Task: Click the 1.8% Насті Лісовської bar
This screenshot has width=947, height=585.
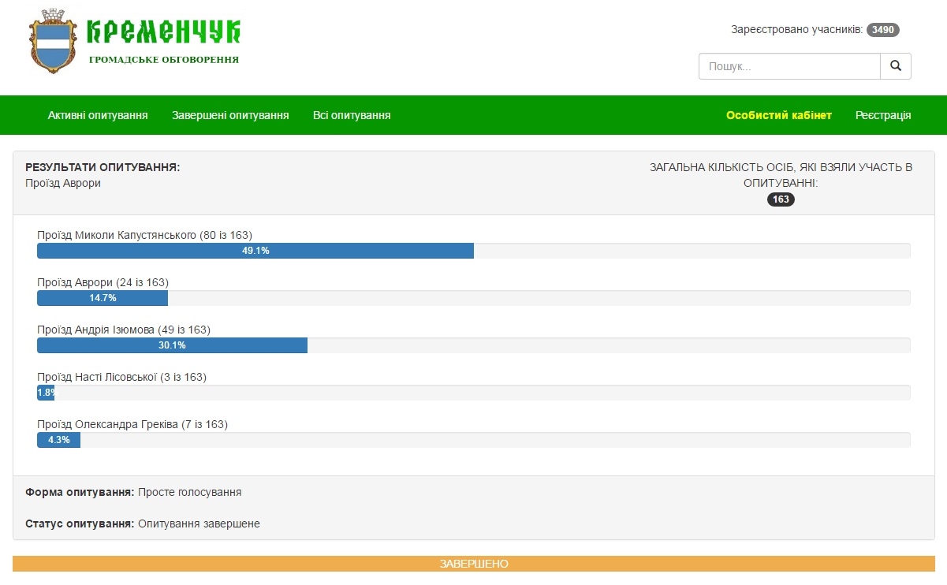Action: pyautogui.click(x=46, y=393)
